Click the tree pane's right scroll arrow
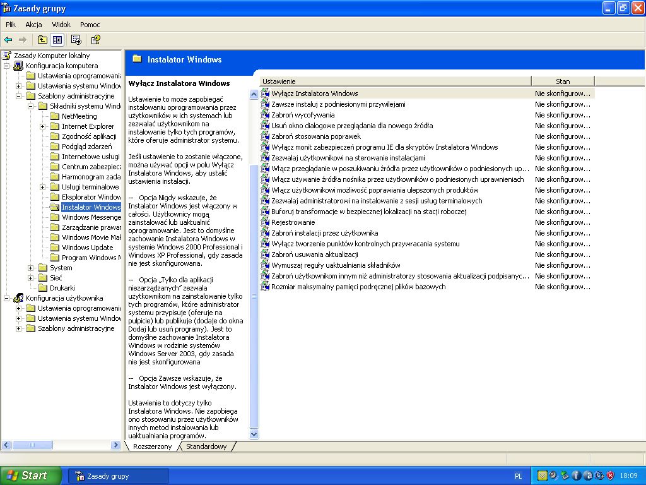 pyautogui.click(x=116, y=445)
